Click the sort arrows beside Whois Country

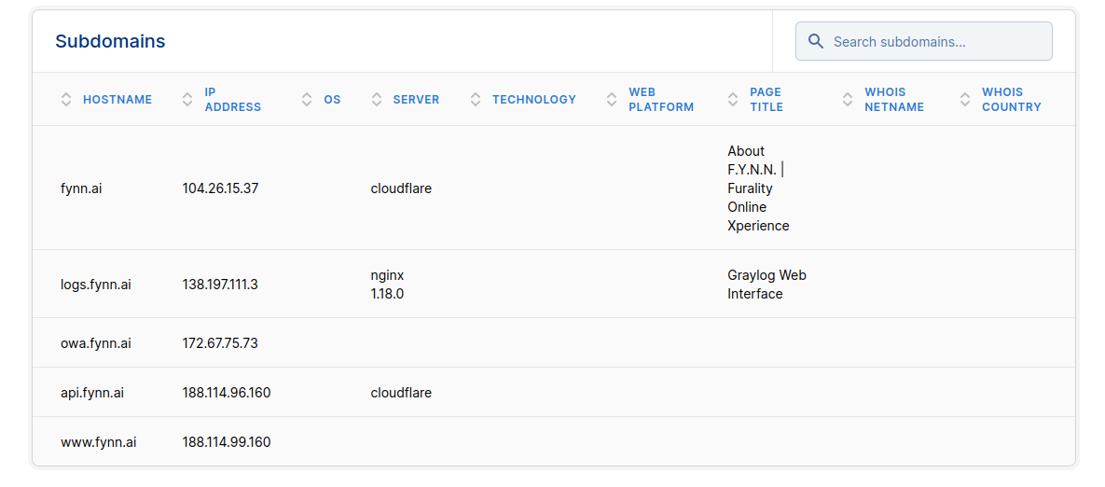click(965, 100)
